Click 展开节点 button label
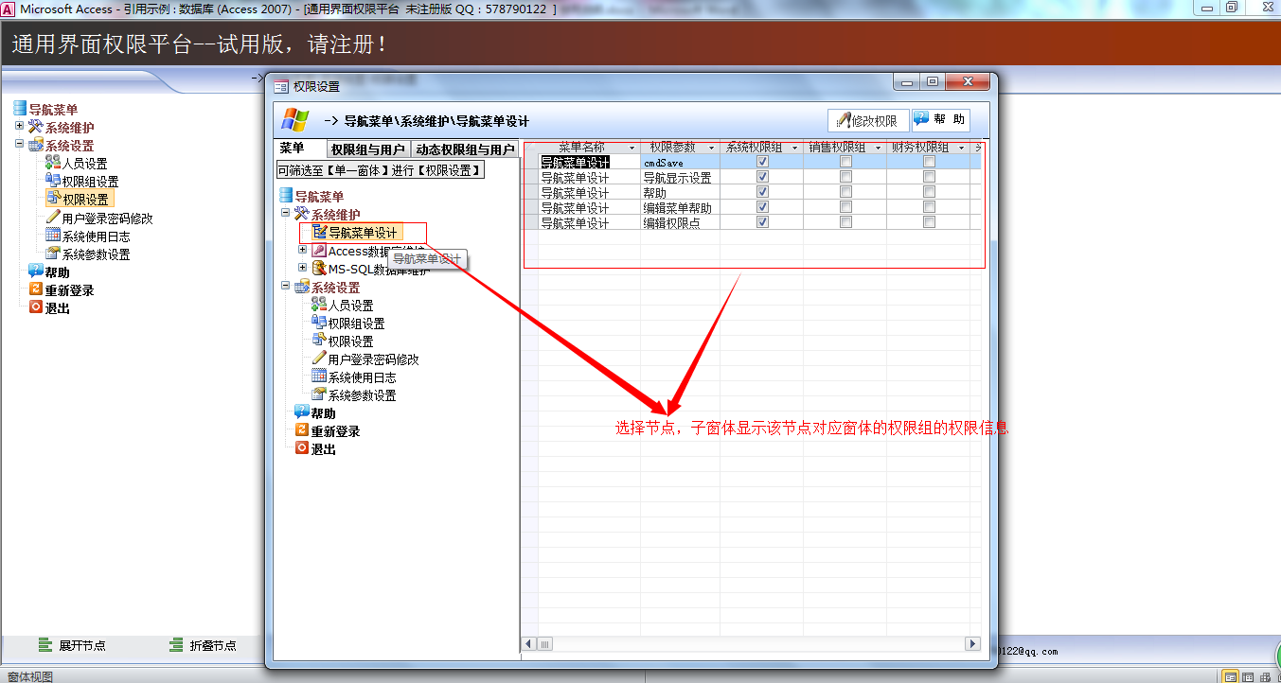This screenshot has height=683, width=1281. click(x=81, y=646)
